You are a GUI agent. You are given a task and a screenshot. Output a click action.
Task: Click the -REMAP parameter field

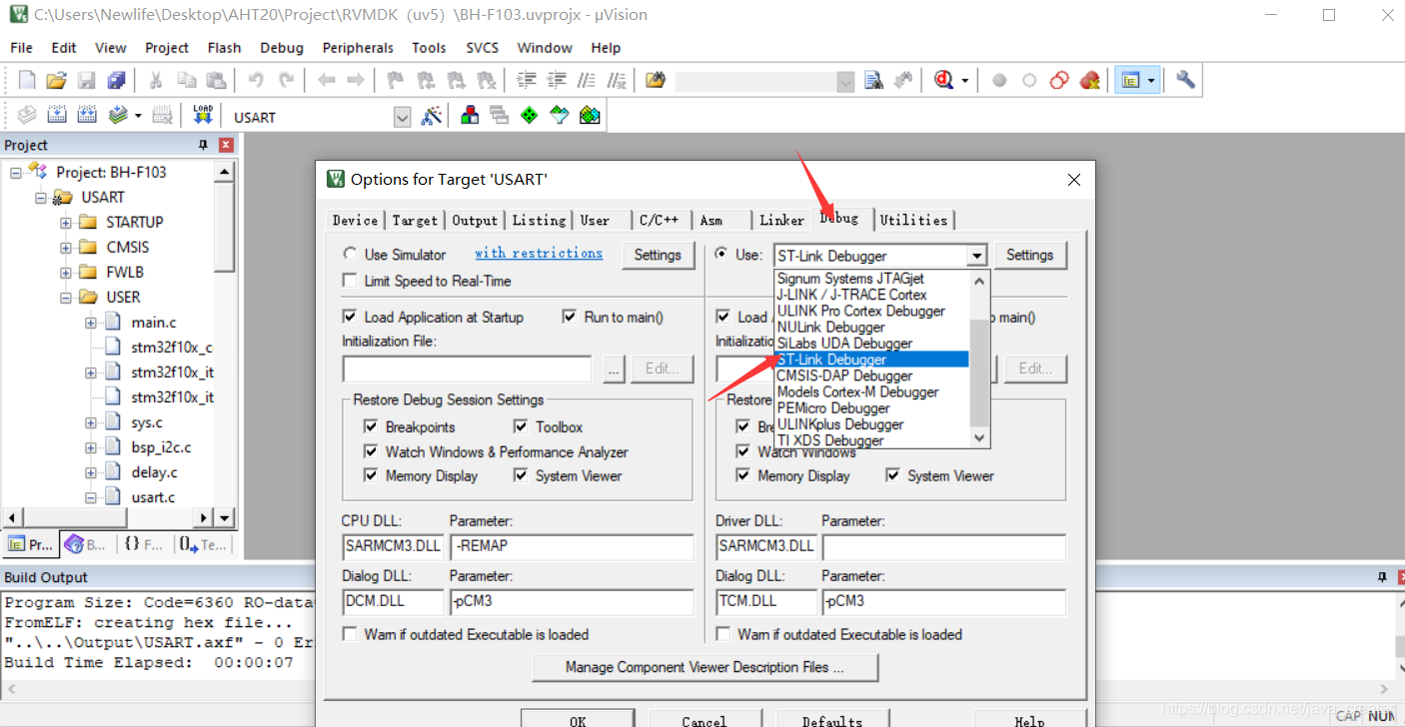click(572, 546)
